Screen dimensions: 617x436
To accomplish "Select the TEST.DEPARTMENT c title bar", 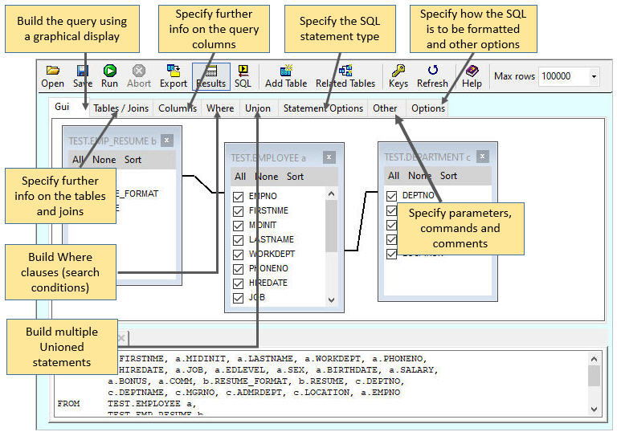I will [438, 157].
